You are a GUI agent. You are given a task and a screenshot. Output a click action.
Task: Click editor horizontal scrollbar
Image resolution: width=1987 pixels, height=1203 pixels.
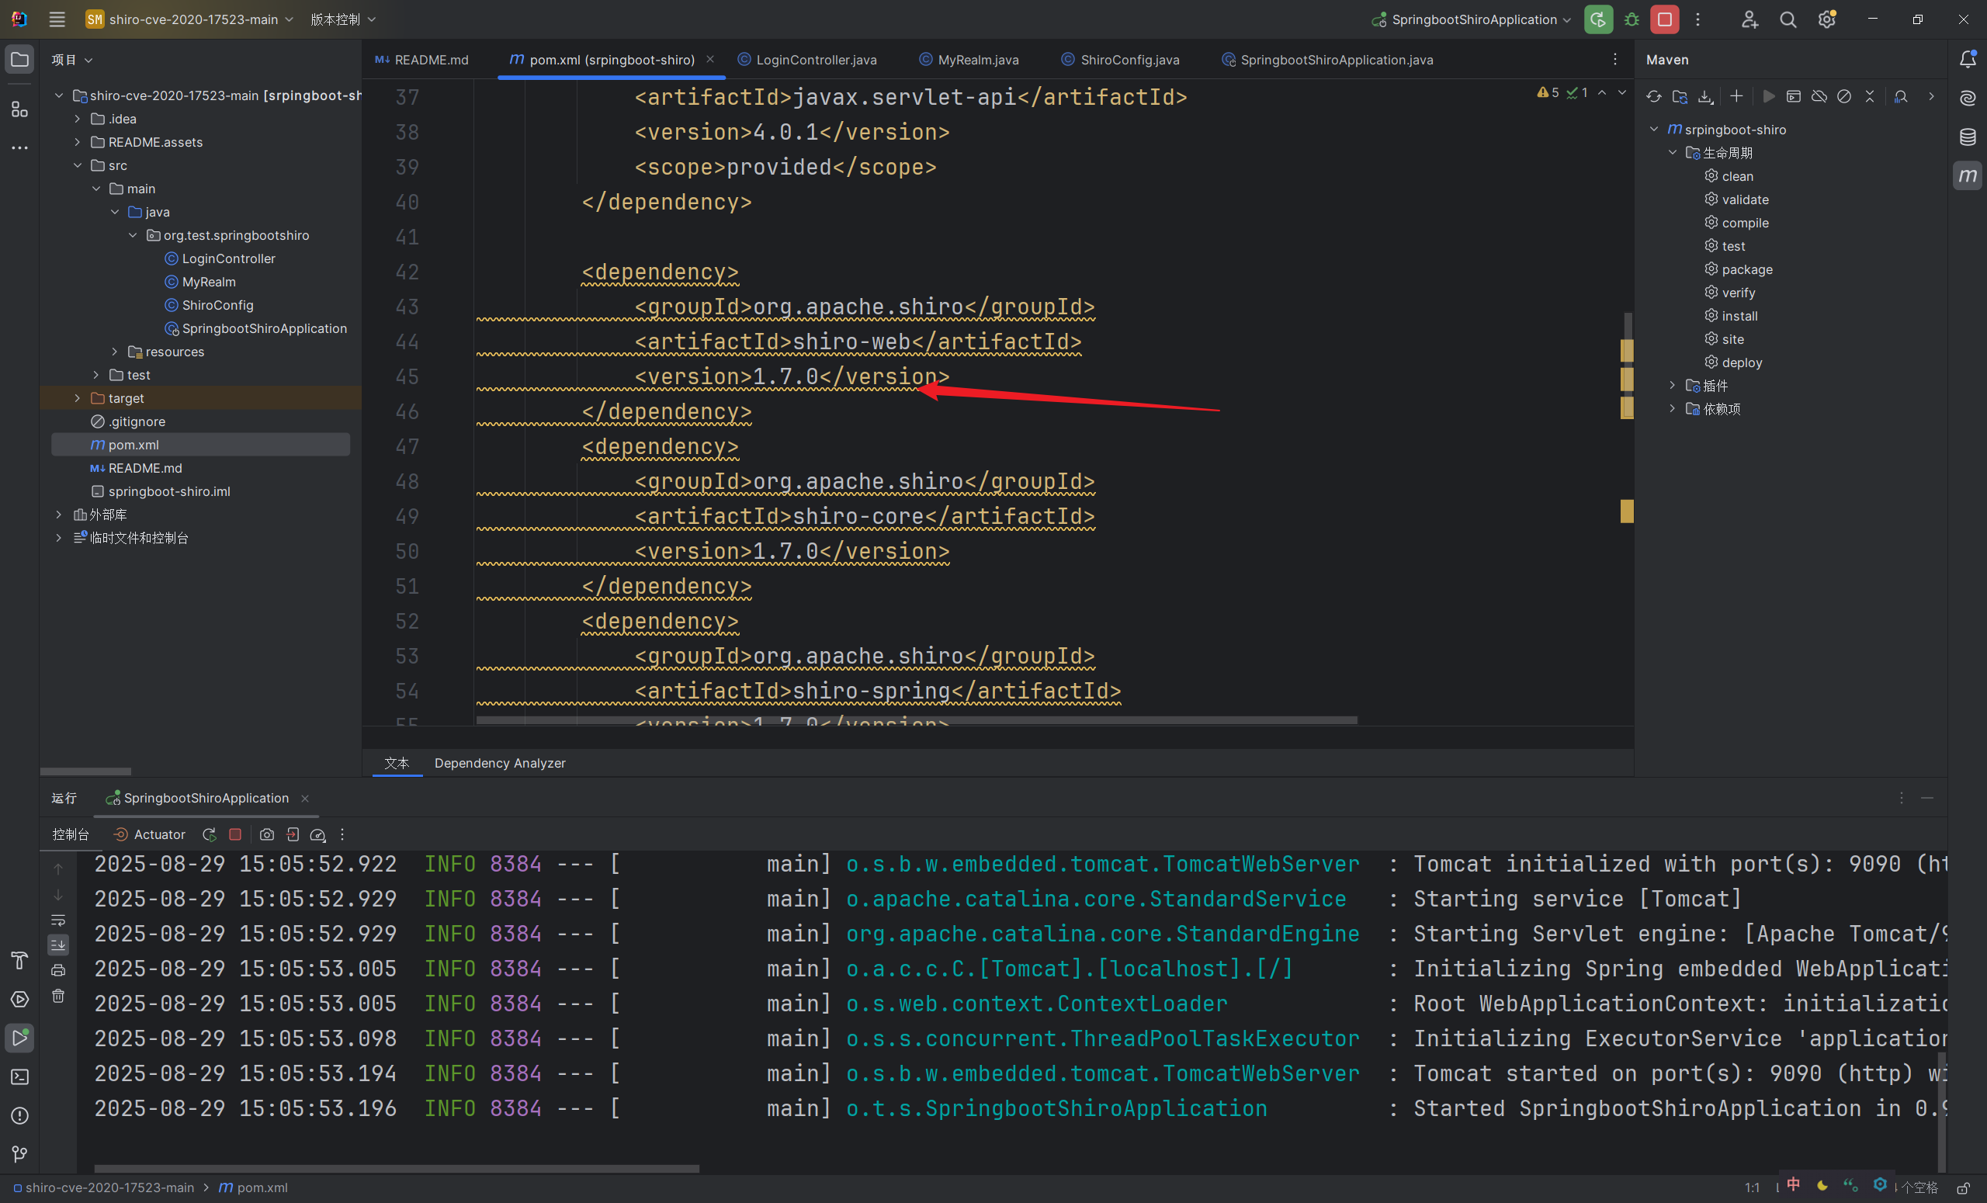click(x=916, y=719)
